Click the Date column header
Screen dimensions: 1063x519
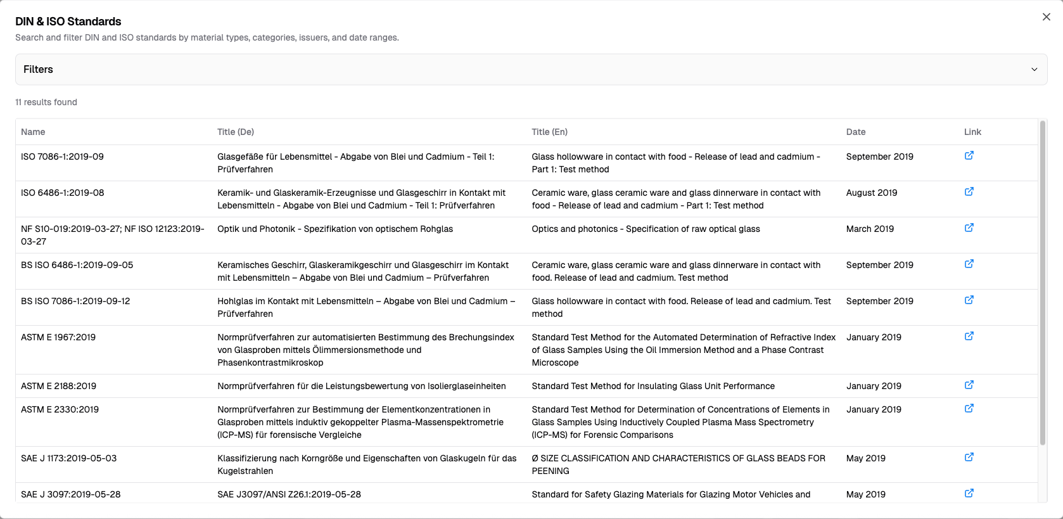coord(855,132)
